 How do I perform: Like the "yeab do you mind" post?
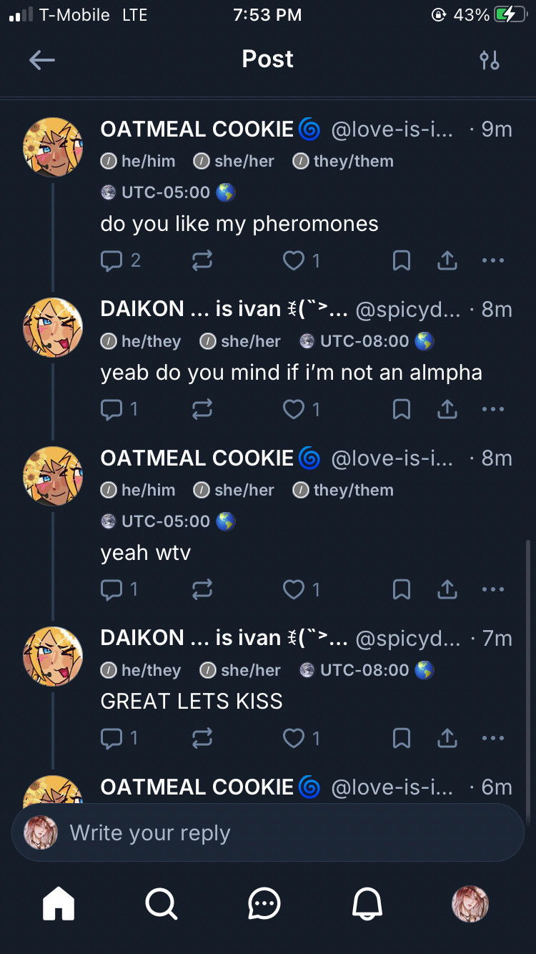pos(294,409)
